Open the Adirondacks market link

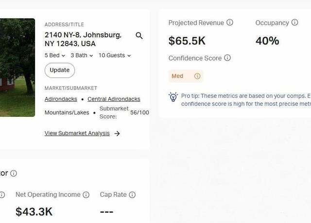click(61, 99)
